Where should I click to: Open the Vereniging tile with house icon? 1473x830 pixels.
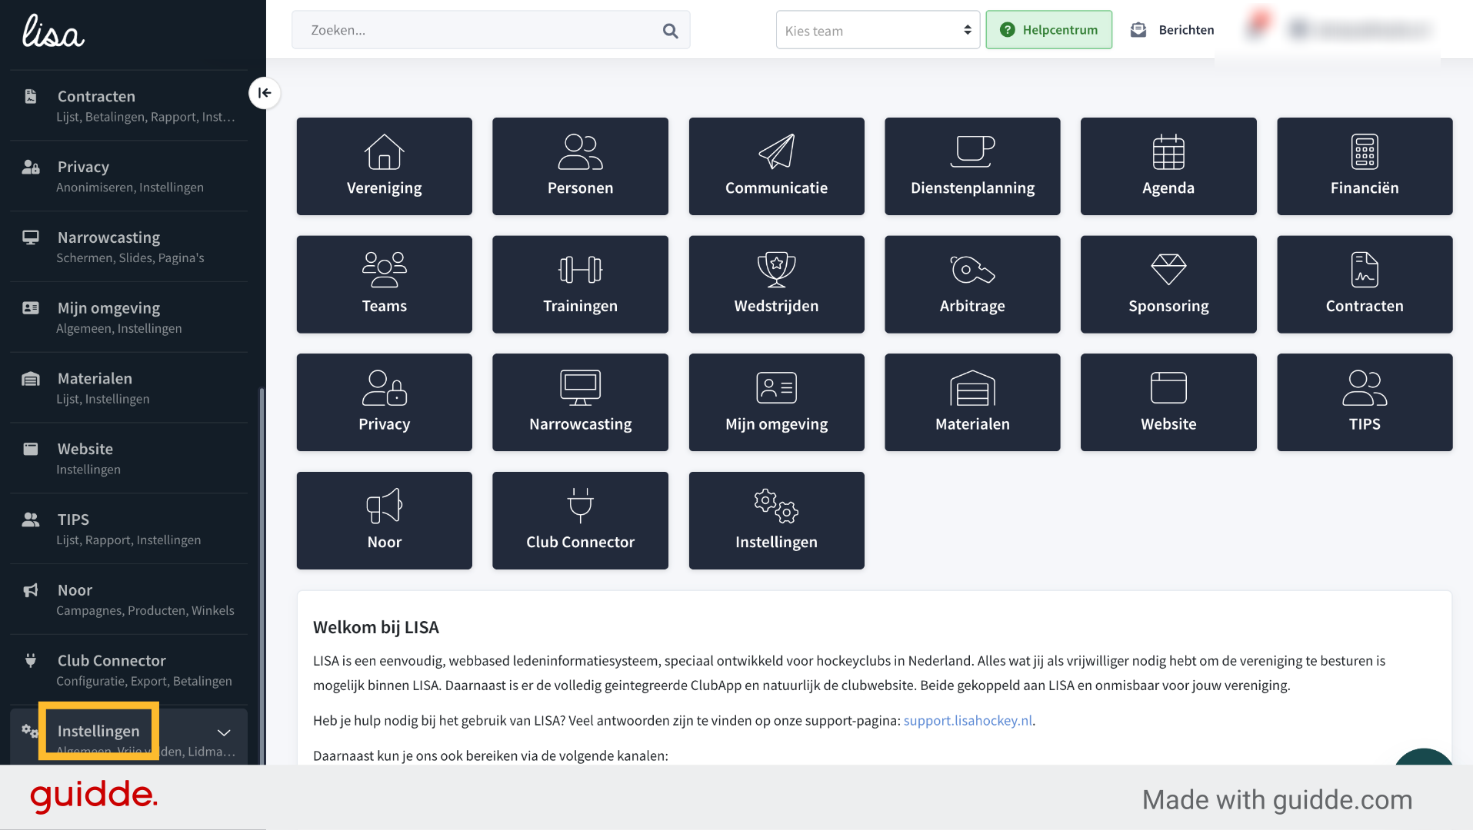click(x=384, y=166)
